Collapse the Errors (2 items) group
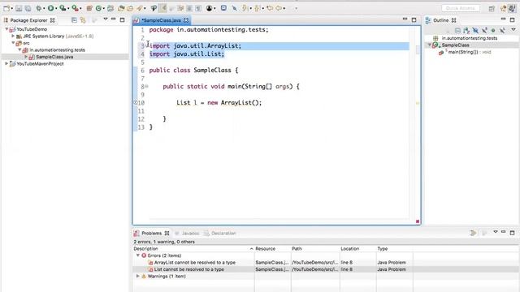Viewport: 520px width, 292px height. [138, 255]
